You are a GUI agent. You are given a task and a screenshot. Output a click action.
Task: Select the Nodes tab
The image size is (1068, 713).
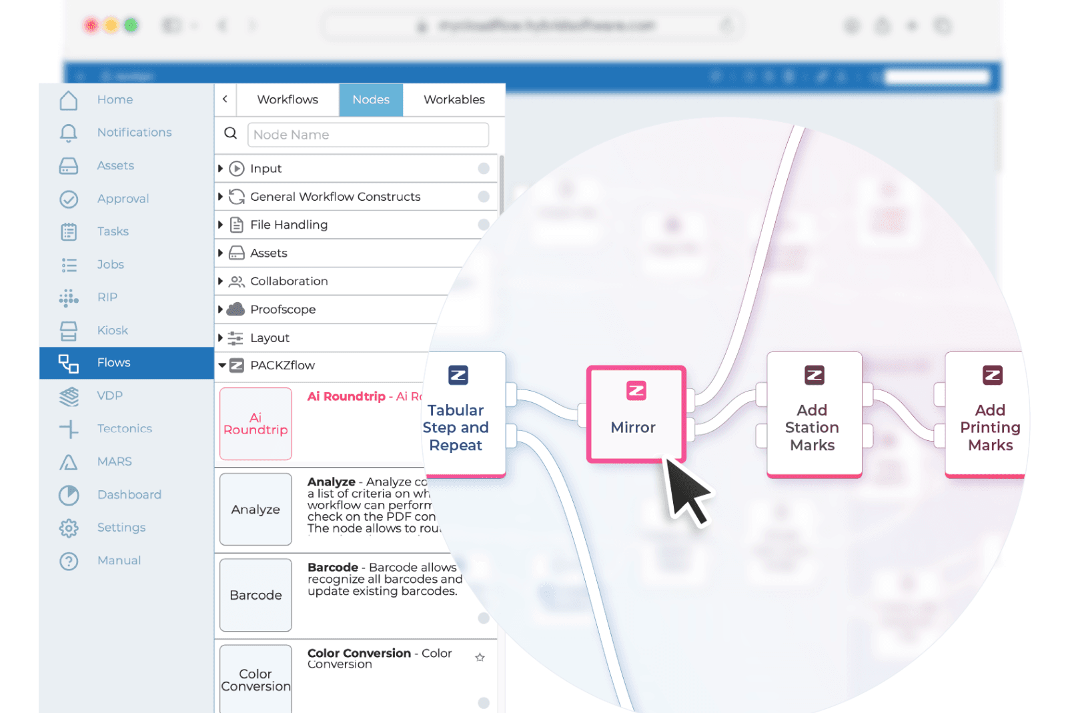coord(371,99)
